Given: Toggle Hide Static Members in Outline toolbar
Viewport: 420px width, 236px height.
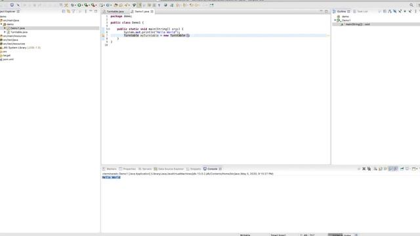Looking at the screenshot, I should [400, 12].
